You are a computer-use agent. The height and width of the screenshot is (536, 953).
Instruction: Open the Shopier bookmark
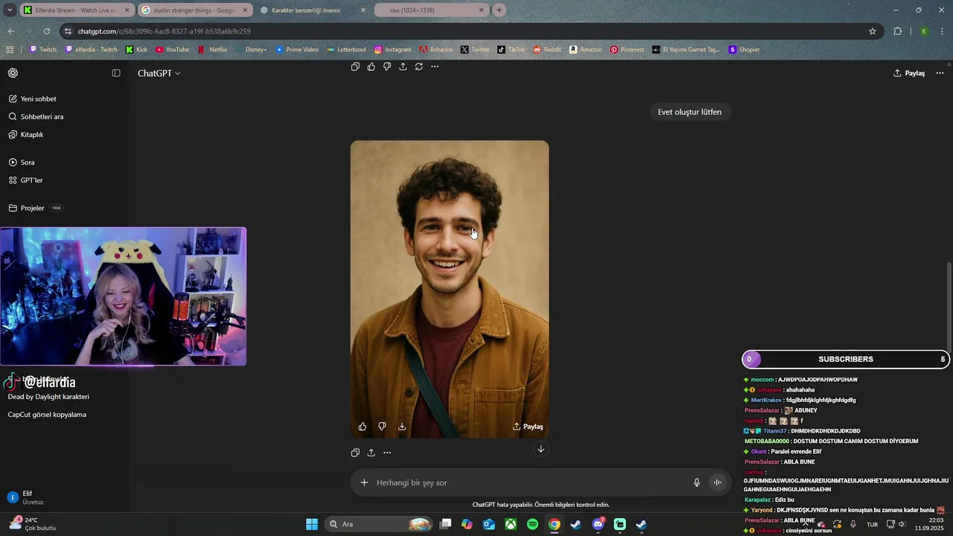pyautogui.click(x=744, y=50)
